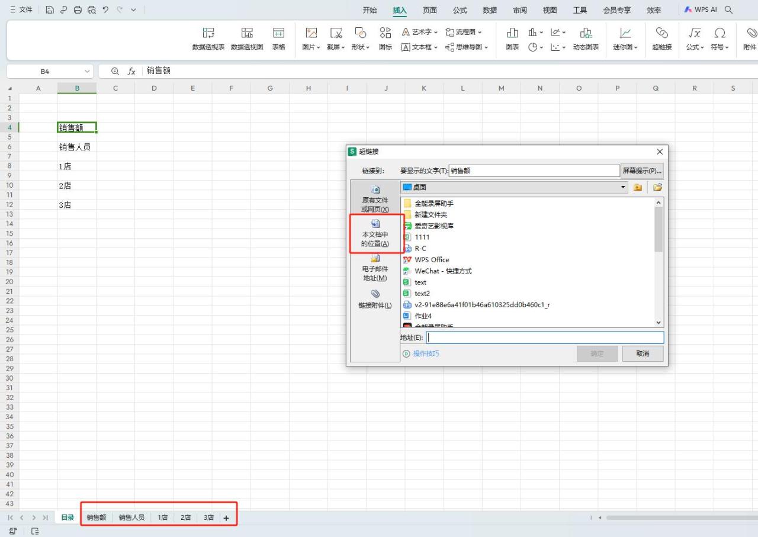Click the file list scrollbar down arrow
The width and height of the screenshot is (758, 537).
tap(659, 323)
